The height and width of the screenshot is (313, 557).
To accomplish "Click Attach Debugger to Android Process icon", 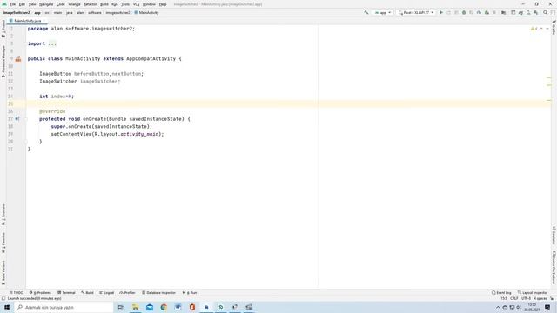I will pyautogui.click(x=487, y=13).
